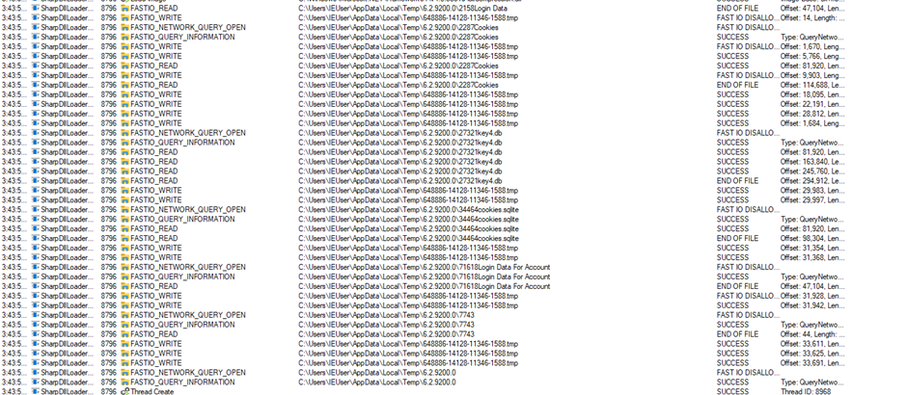Click FASTIO_QUERY_INFORMATION icon for 34464cookies.sqlite
This screenshot has height=395, width=907.
[x=124, y=220]
